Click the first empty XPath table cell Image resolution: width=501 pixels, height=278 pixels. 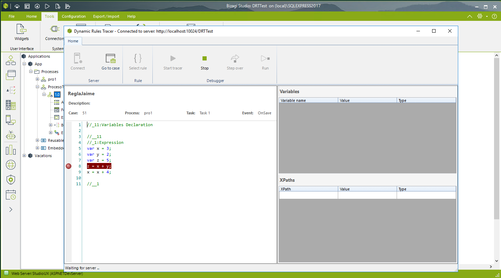pyautogui.click(x=308, y=195)
